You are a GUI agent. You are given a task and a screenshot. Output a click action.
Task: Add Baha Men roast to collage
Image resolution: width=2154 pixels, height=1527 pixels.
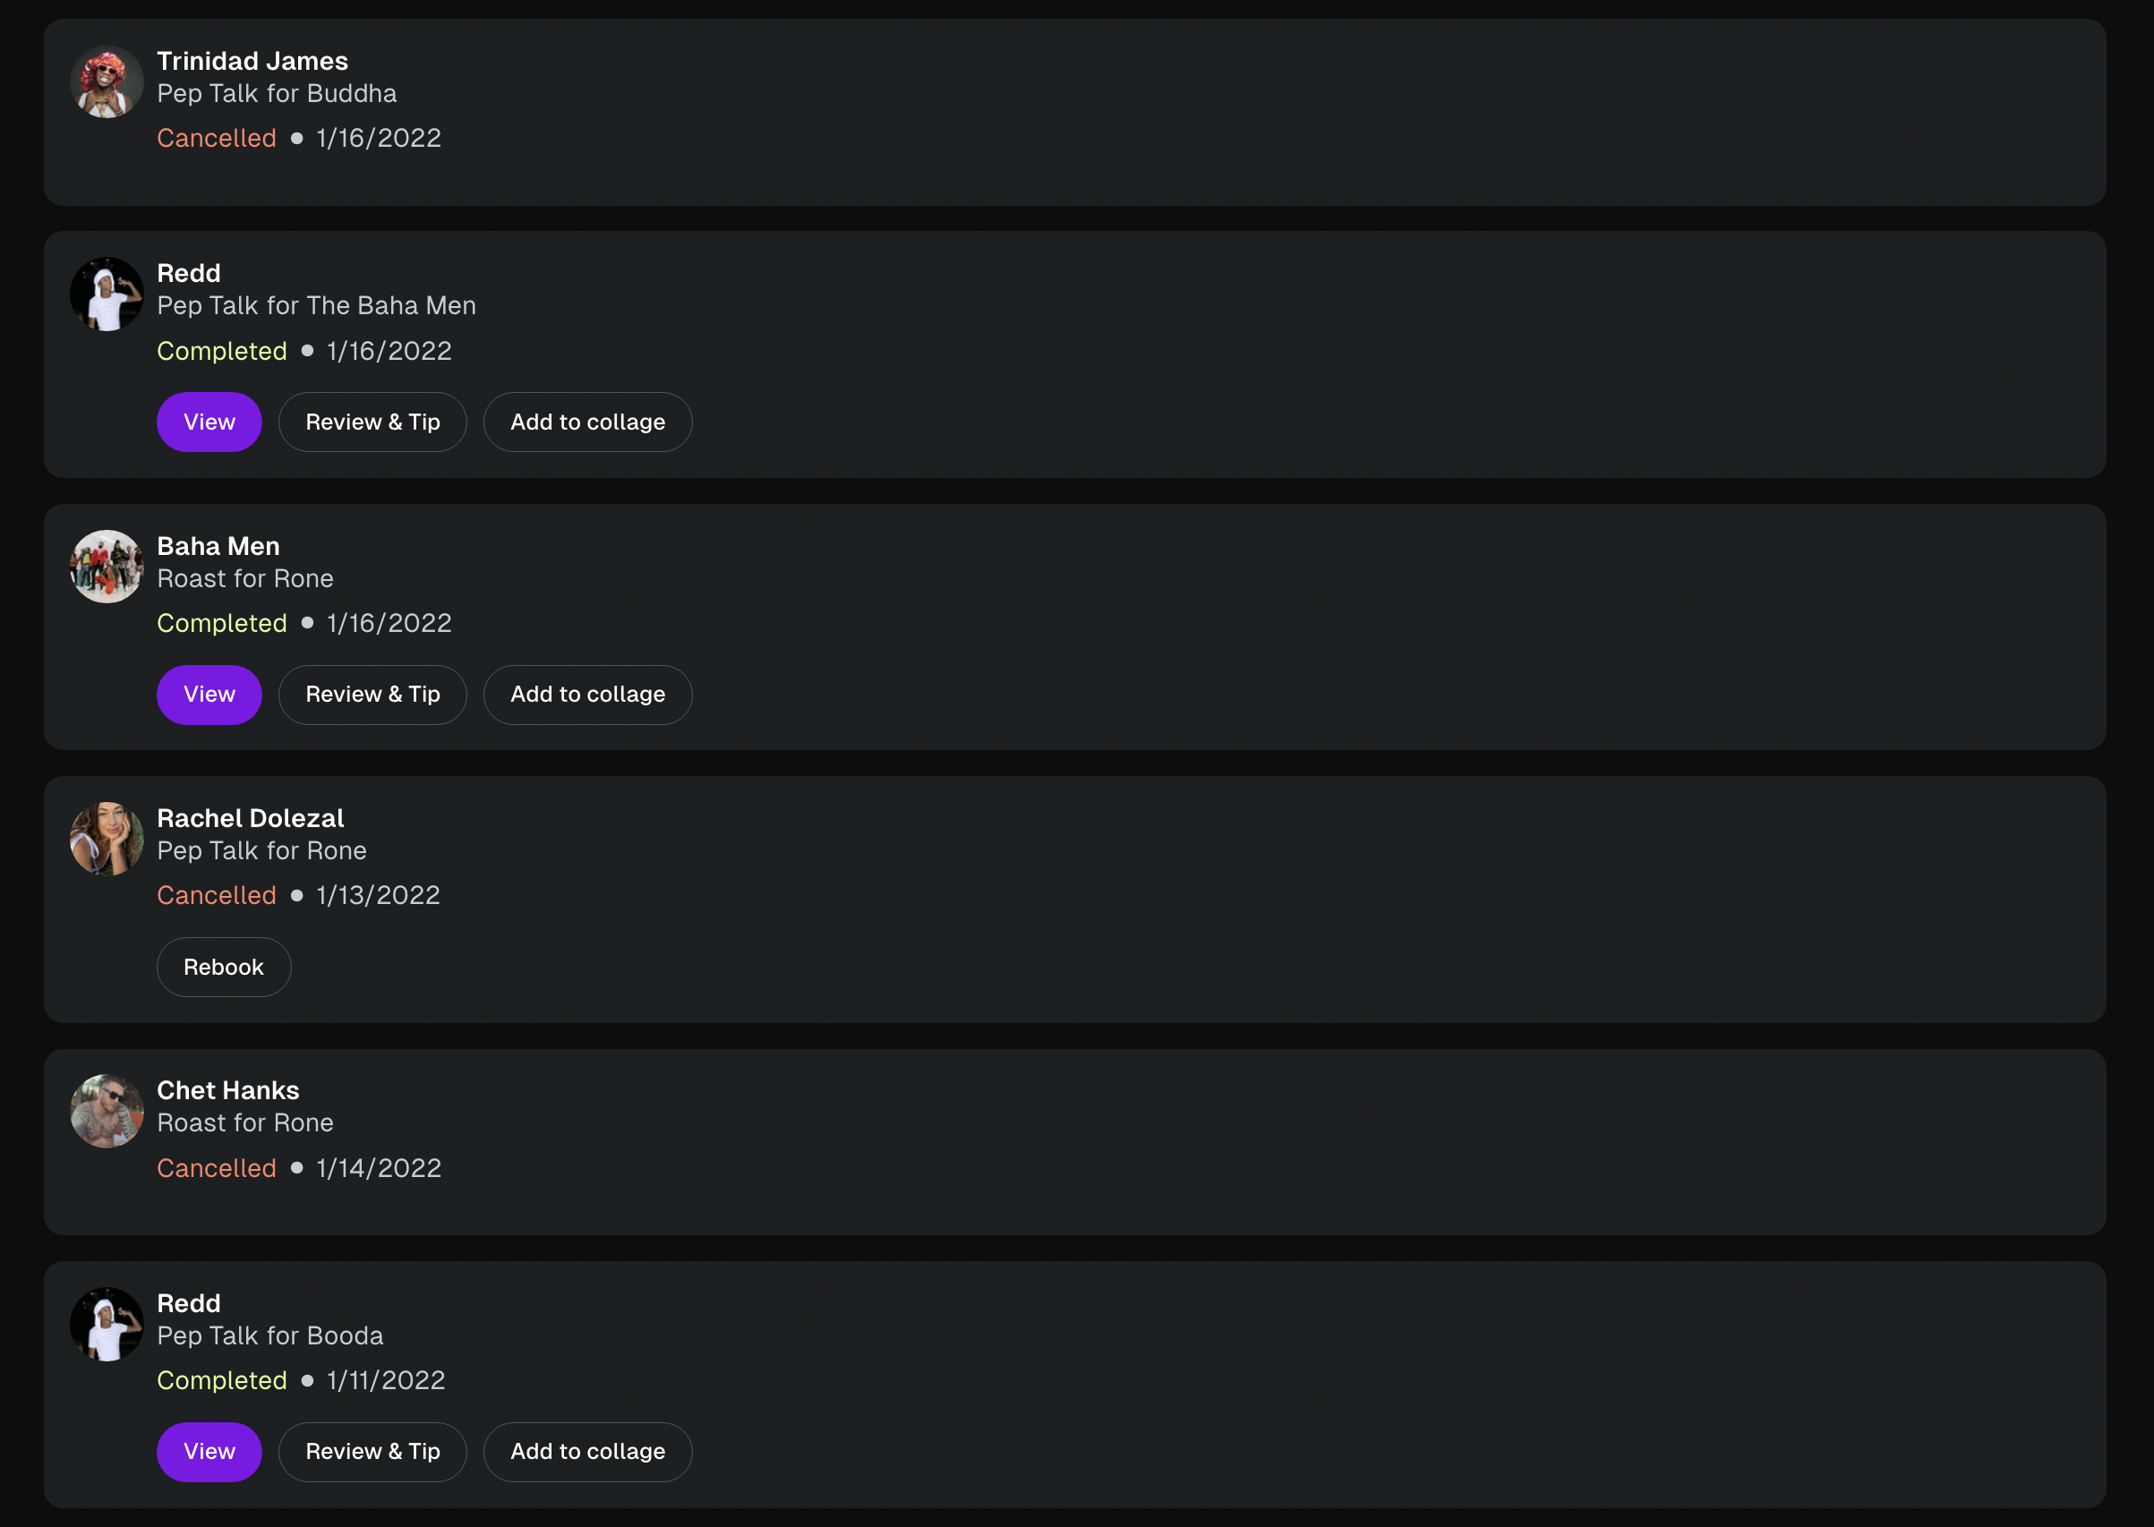click(x=587, y=695)
